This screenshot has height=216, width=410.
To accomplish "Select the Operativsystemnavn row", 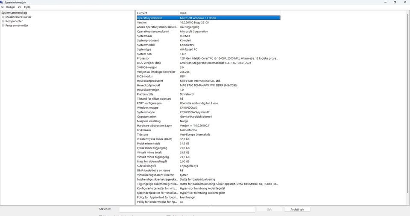I will click(x=208, y=18).
